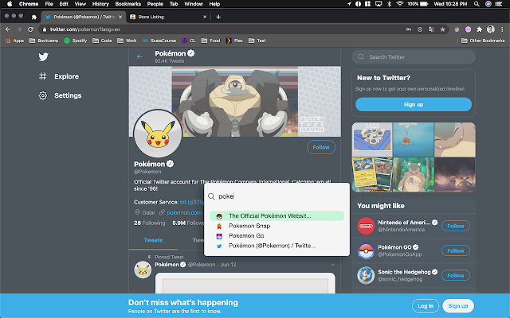This screenshot has width=510, height=318.
Task: Open Explore from the left sidebar
Action: point(59,76)
